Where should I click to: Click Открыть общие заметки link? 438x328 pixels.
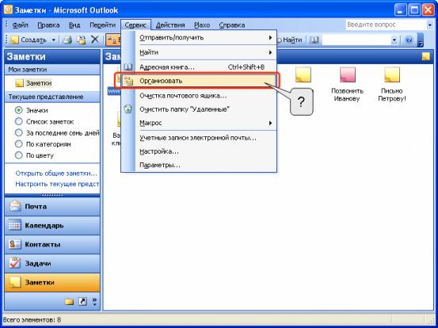(56, 174)
